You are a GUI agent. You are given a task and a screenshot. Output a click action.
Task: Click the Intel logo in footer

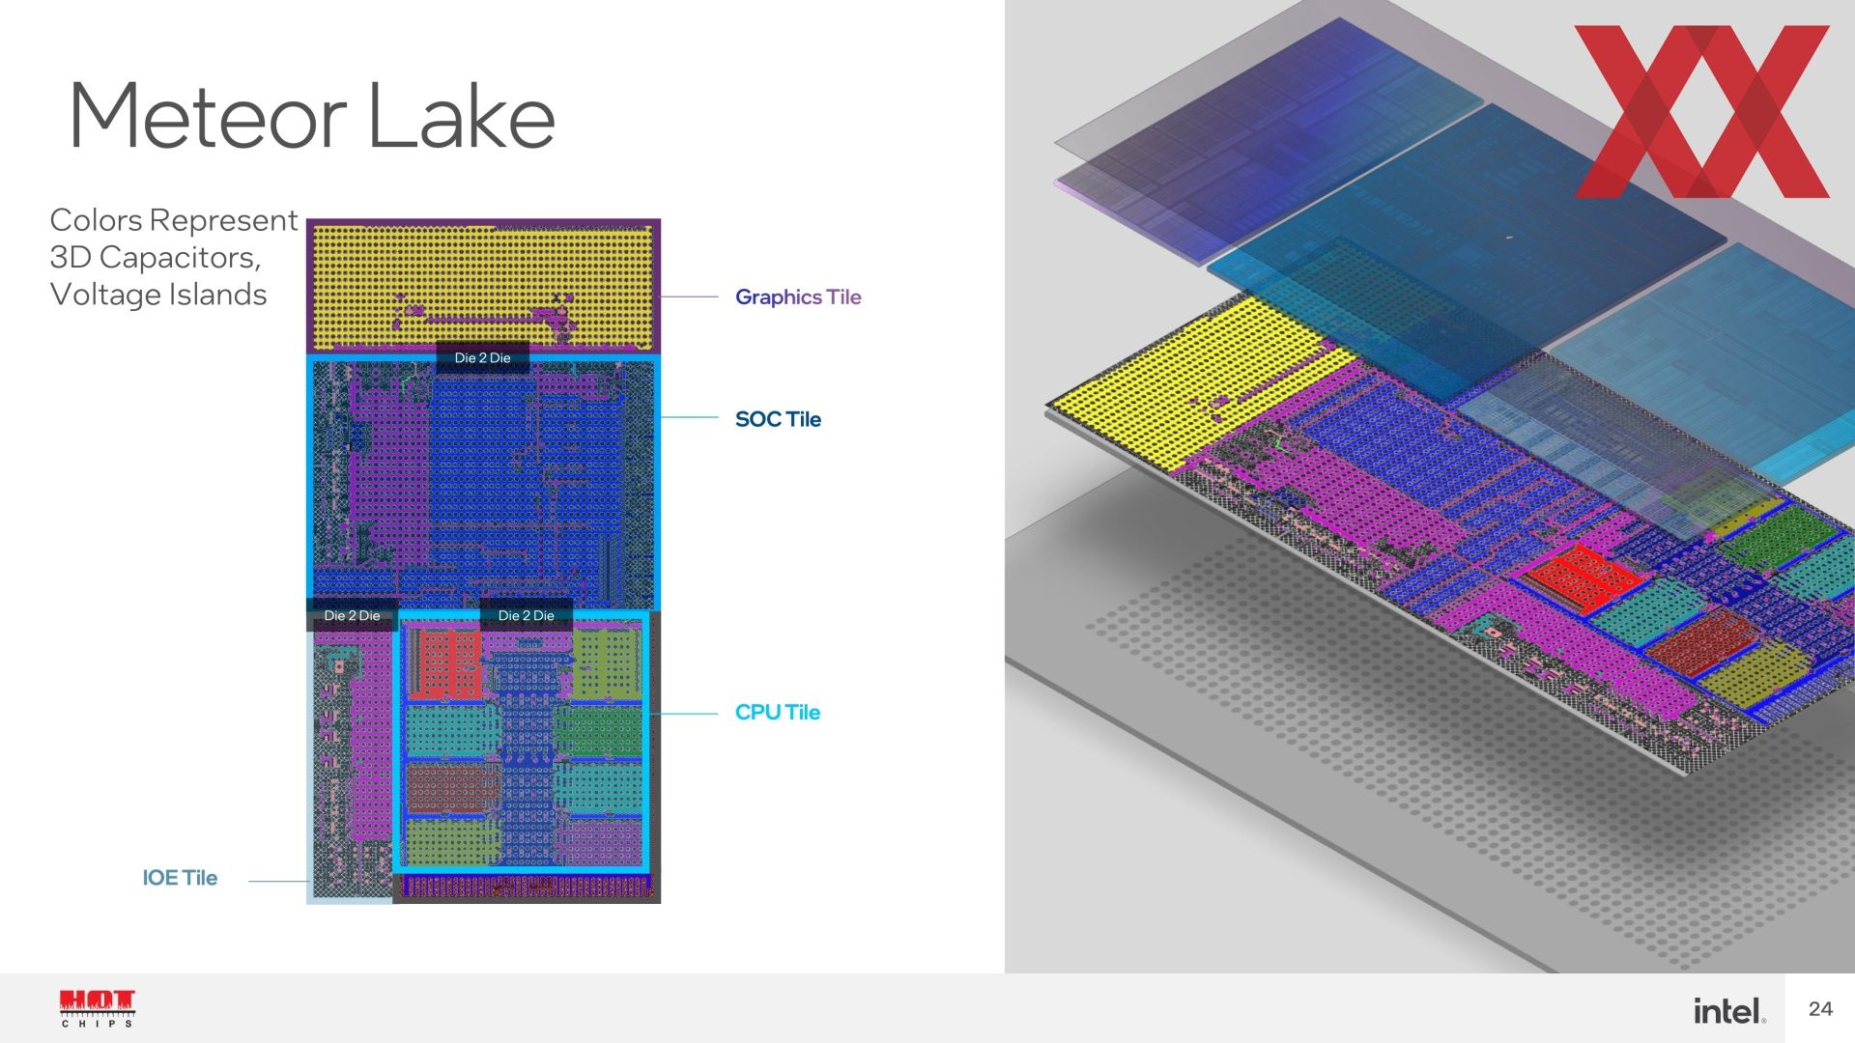pos(1729,1010)
